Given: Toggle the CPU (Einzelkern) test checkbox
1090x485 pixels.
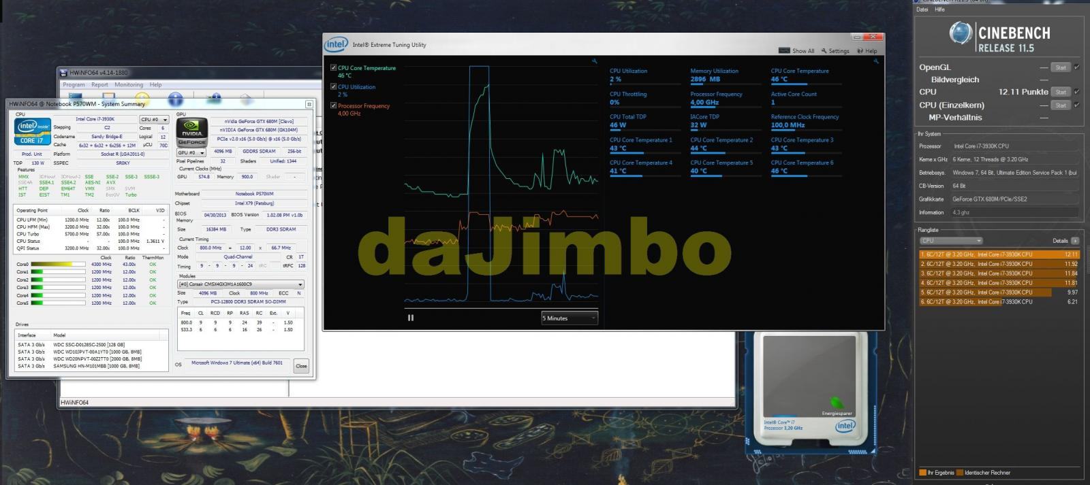Looking at the screenshot, I should [x=1076, y=105].
